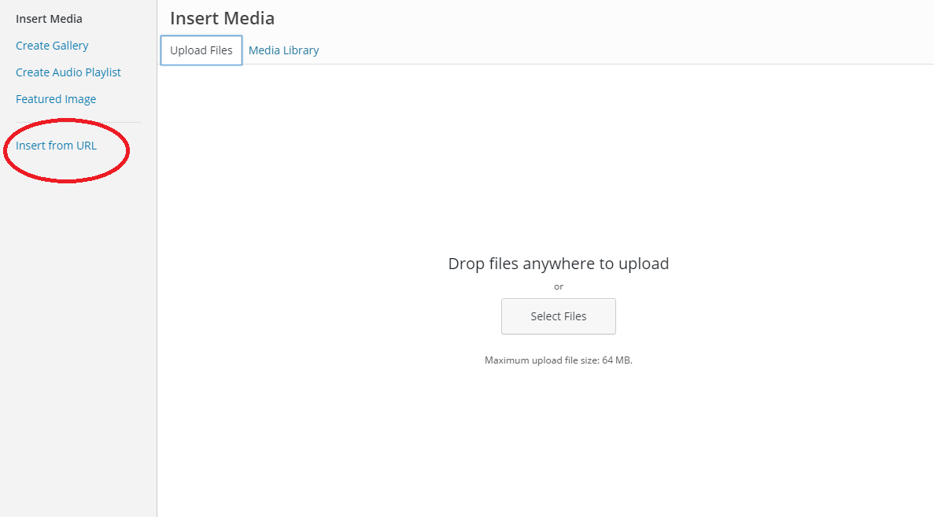Screen dimensions: 934x517
Task: Open the Create Audio Playlist option
Action: 68,72
